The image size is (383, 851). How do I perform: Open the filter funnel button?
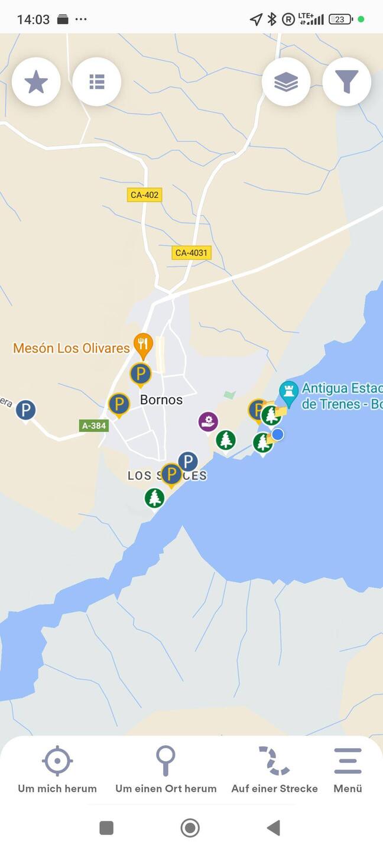pyautogui.click(x=347, y=82)
